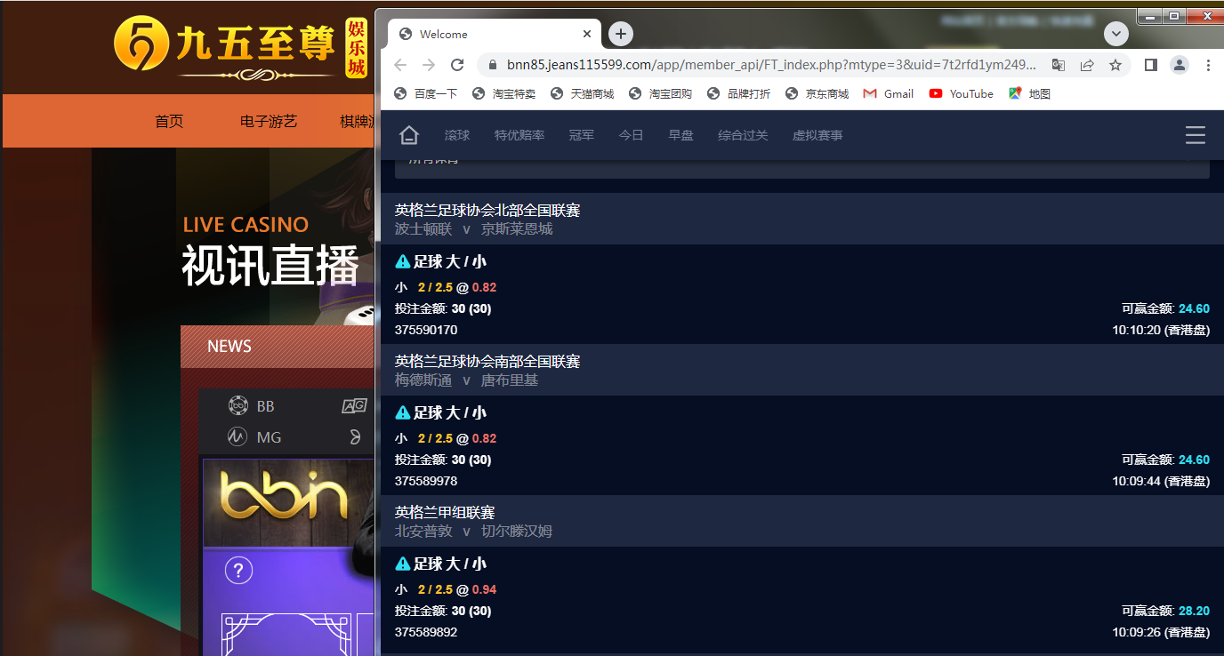Click the league name 英格兰甲组联赛
This screenshot has height=656, width=1224.
coord(445,513)
